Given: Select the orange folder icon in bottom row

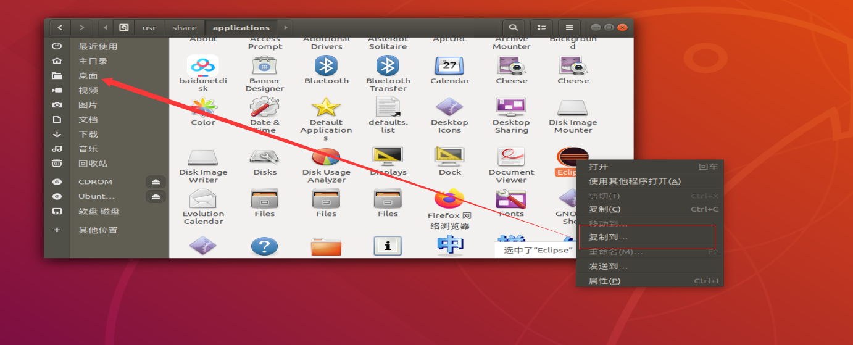Looking at the screenshot, I should [x=327, y=246].
